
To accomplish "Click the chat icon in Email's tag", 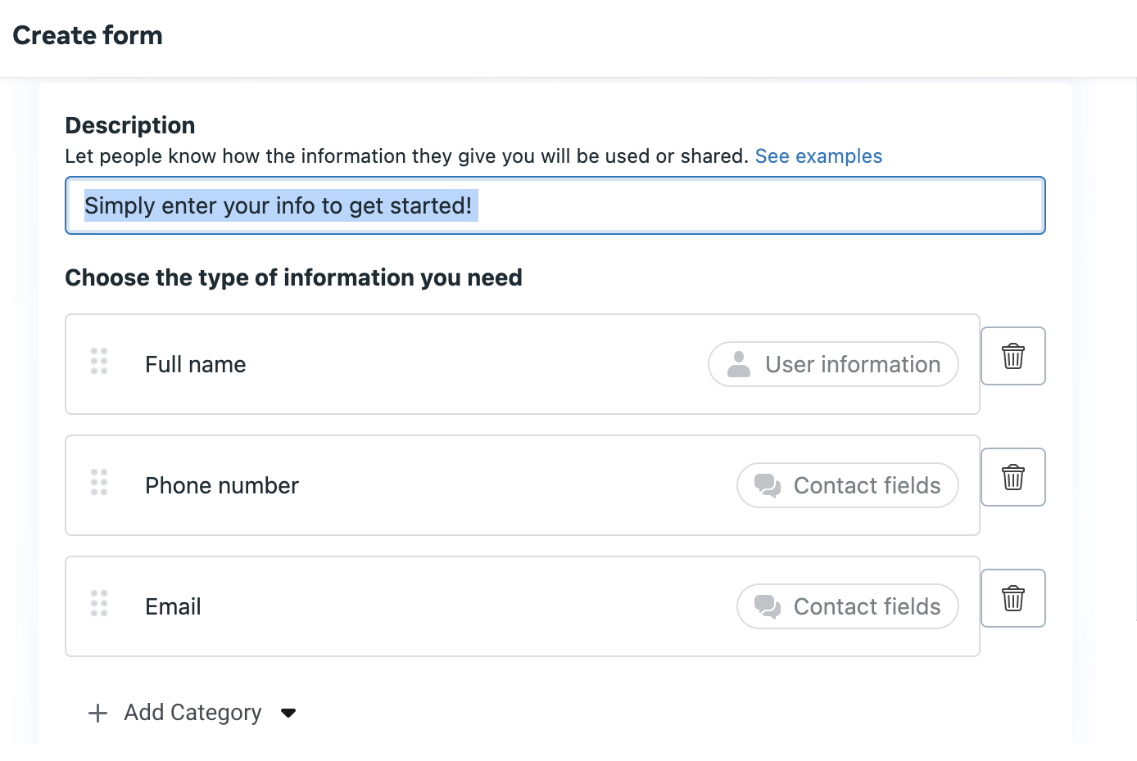I will click(768, 606).
